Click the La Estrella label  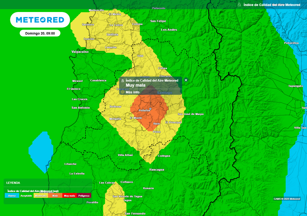(x=77, y=173)
